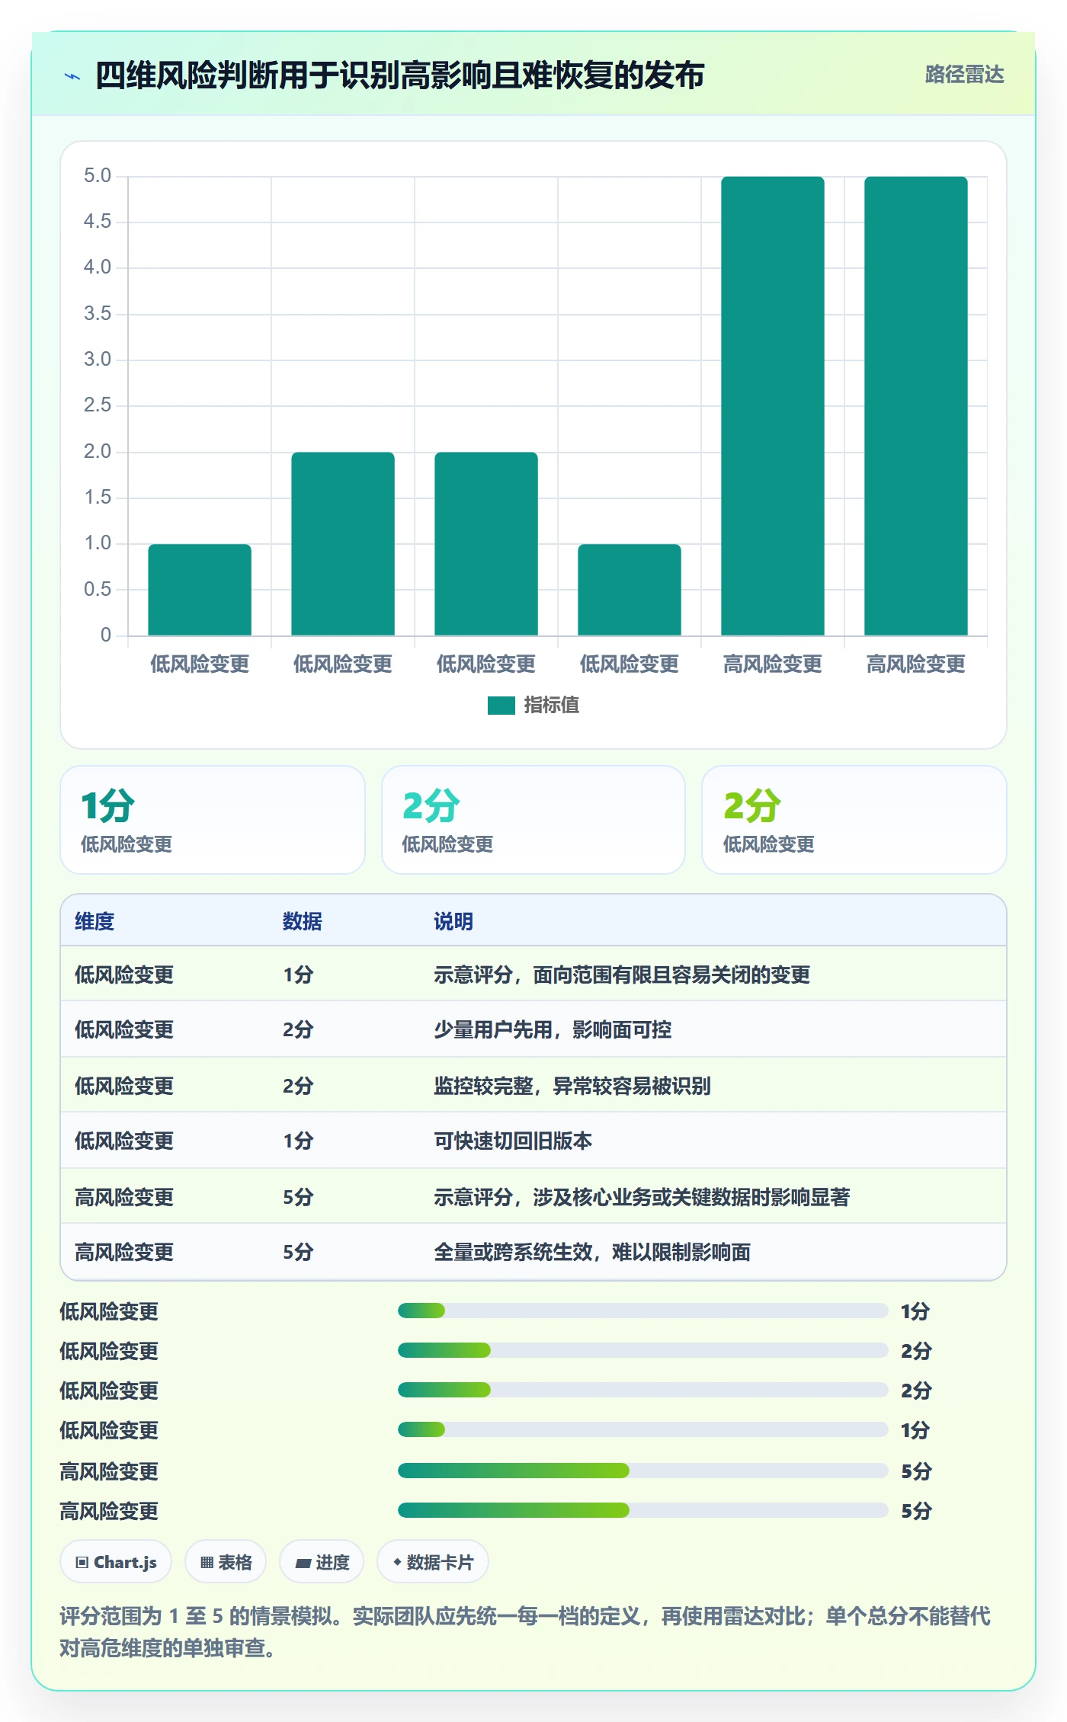The image size is (1067, 1722).
Task: Click the footnote text starting 评分范围为
Action: click(x=525, y=1631)
